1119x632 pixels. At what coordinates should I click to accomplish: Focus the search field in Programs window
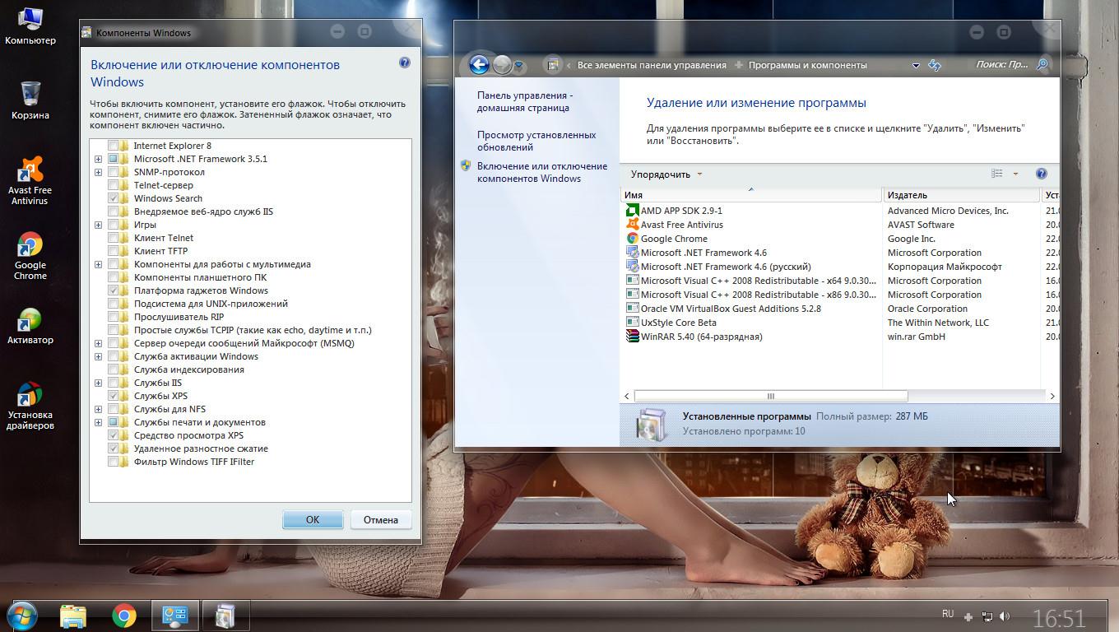pyautogui.click(x=1001, y=64)
